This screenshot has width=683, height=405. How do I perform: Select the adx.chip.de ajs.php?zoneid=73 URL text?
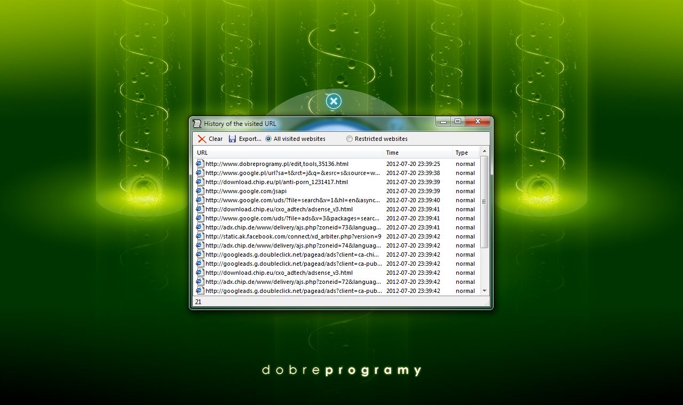[293, 227]
